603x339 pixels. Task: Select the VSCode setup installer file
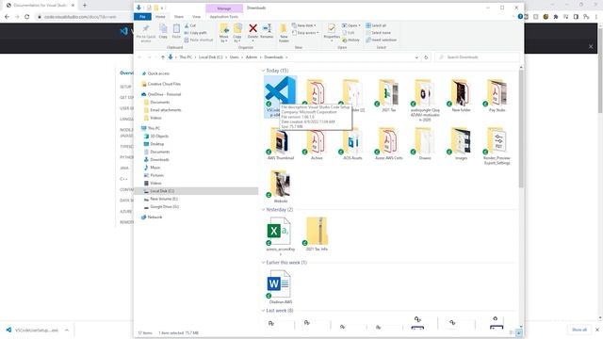coord(280,96)
